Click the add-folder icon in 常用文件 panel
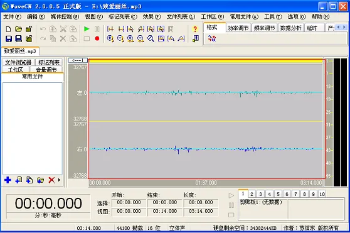350x233 pixels. point(40,180)
